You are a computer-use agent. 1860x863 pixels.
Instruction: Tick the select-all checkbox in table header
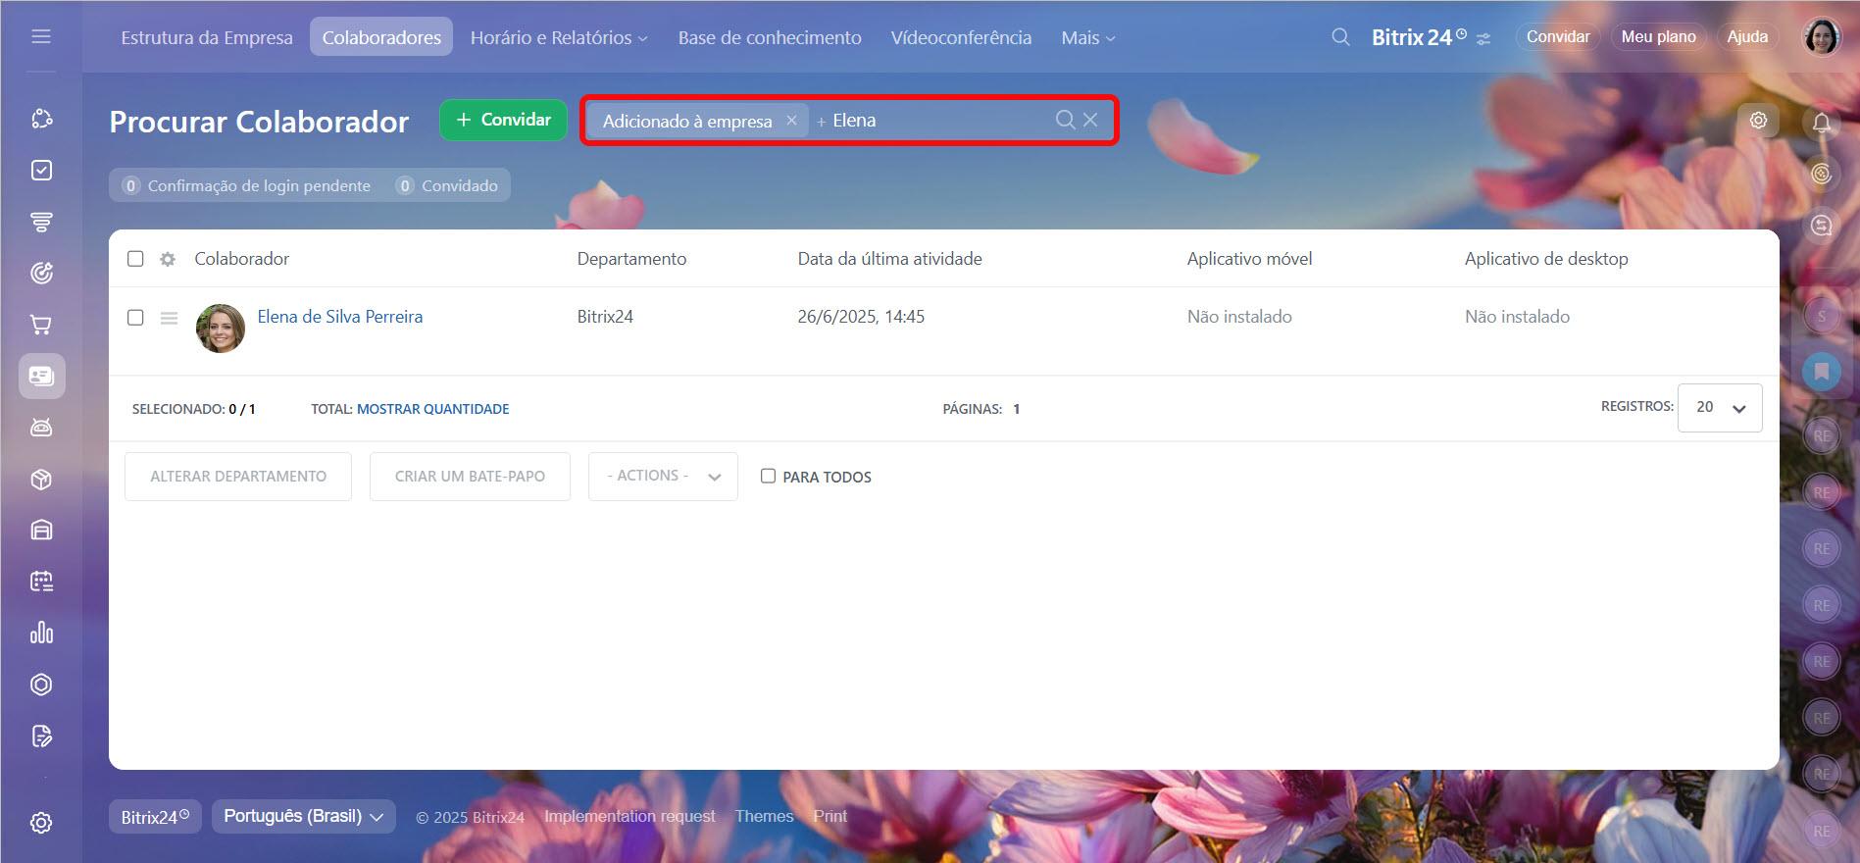135,259
